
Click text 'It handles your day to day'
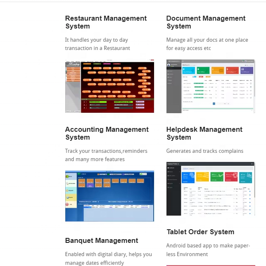click(x=97, y=40)
